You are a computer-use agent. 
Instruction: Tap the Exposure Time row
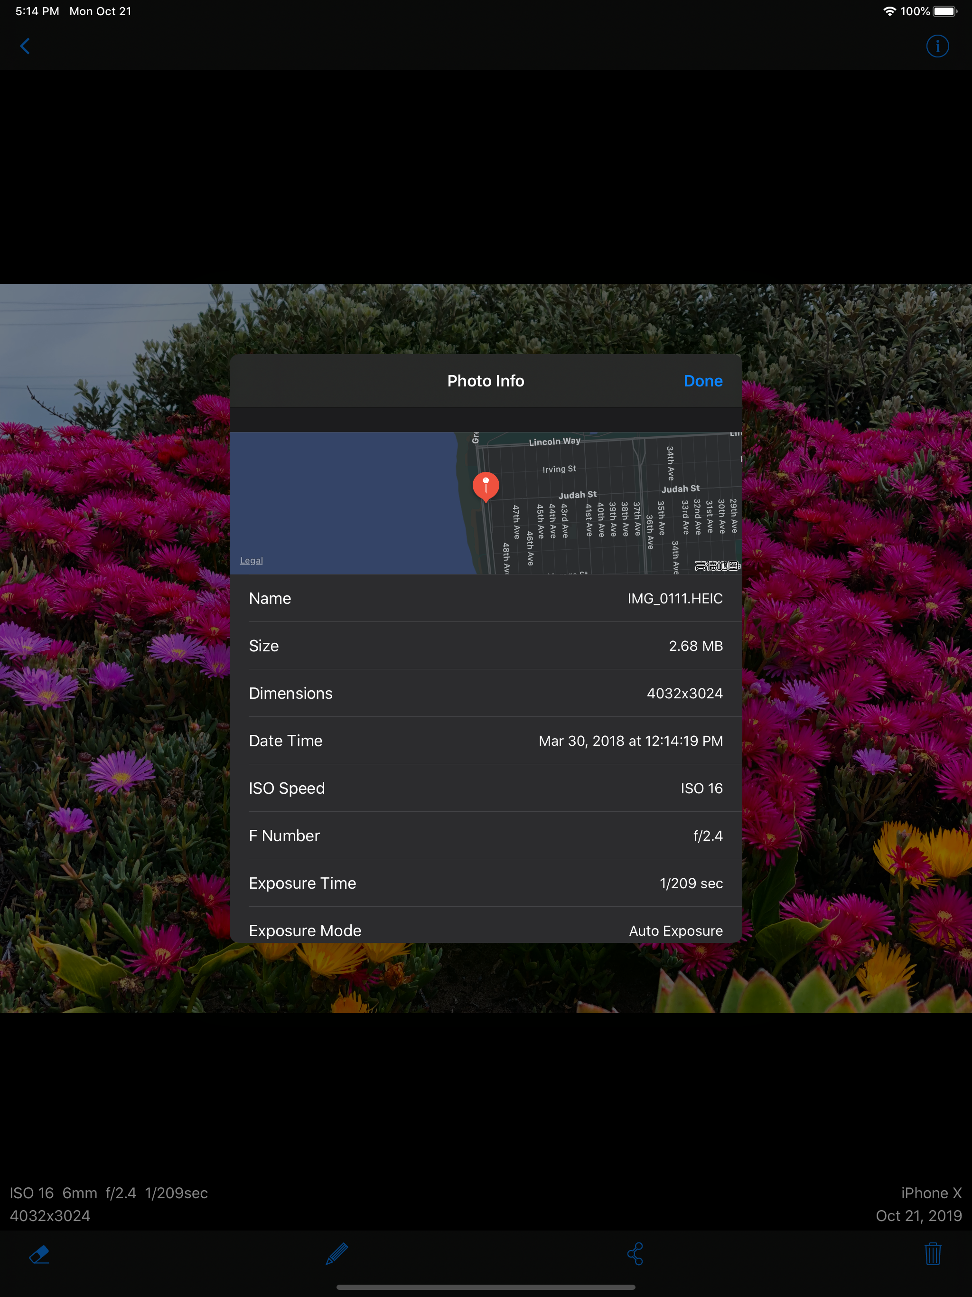click(486, 883)
